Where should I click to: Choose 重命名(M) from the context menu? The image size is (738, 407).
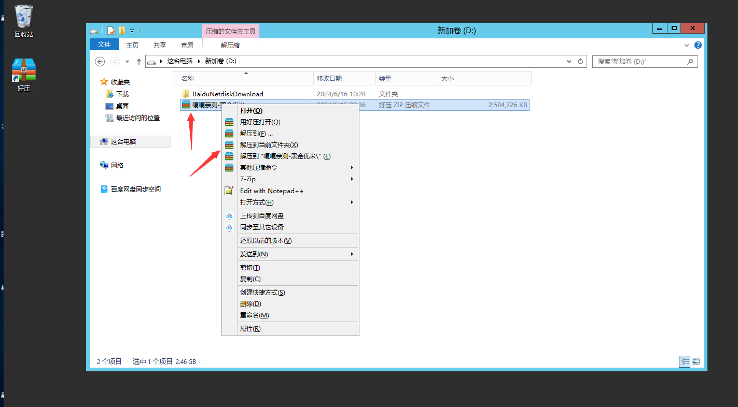(290, 315)
